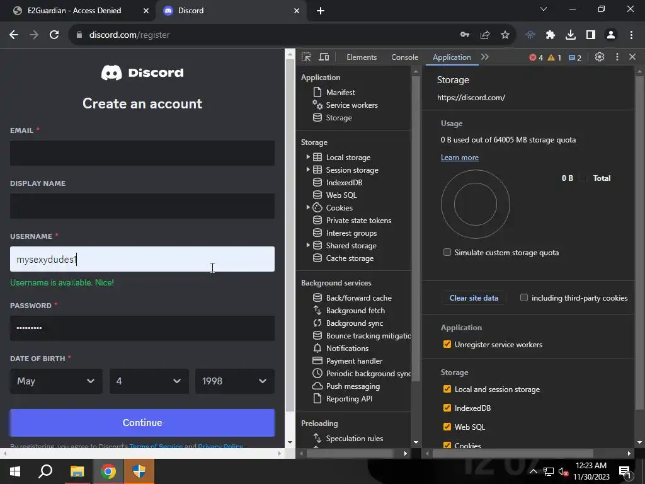Image resolution: width=645 pixels, height=484 pixels.
Task: Click the Discord page vertical scrollbar
Action: [290, 234]
